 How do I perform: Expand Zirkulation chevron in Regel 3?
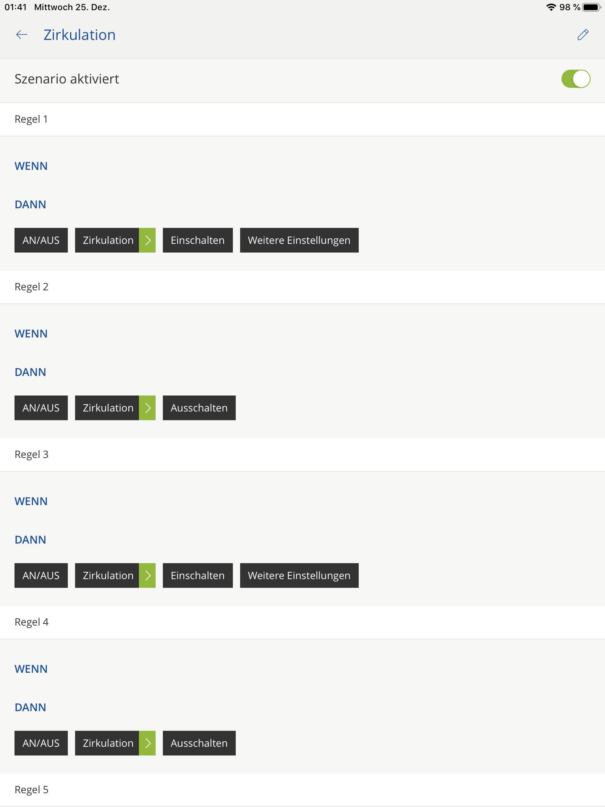tap(147, 575)
